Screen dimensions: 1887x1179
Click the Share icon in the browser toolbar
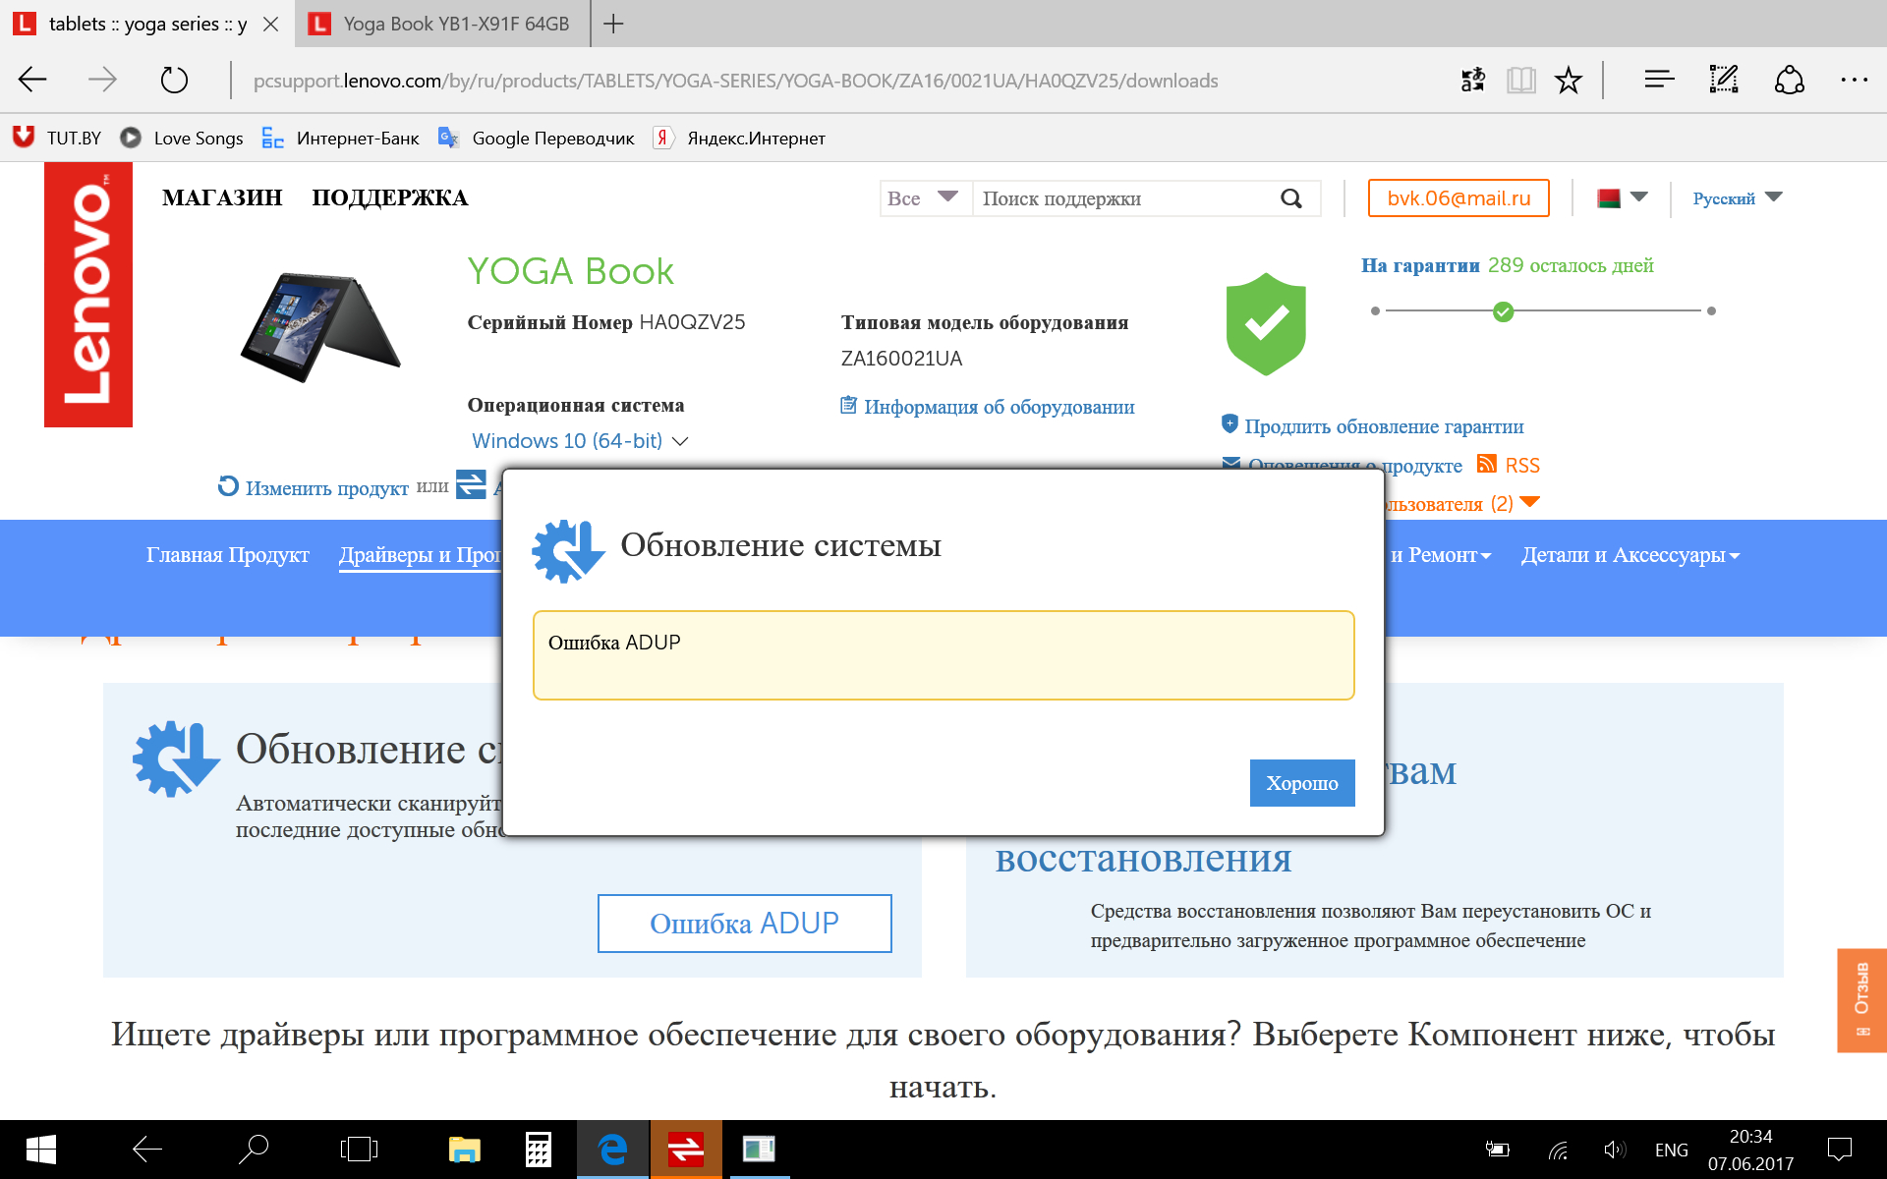(x=1789, y=80)
